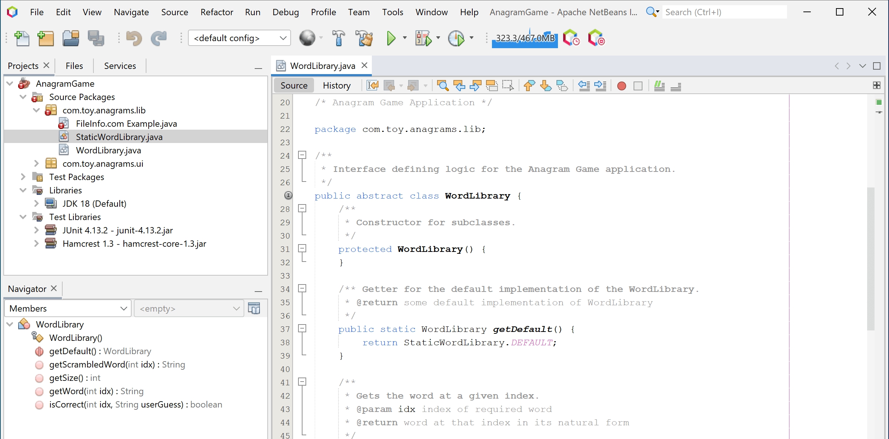Click the Search (Ctrl+I) input field
This screenshot has width=889, height=439.
(x=724, y=12)
